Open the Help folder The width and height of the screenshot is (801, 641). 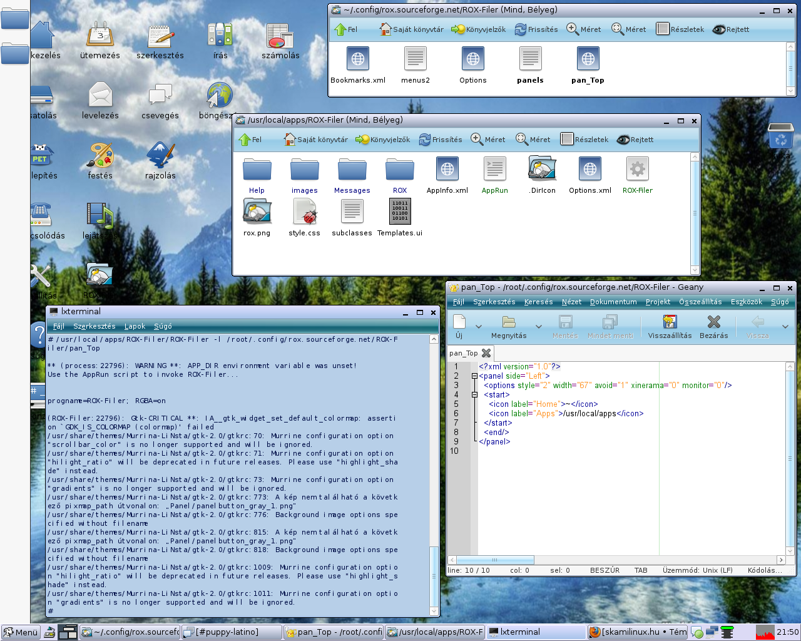point(257,175)
